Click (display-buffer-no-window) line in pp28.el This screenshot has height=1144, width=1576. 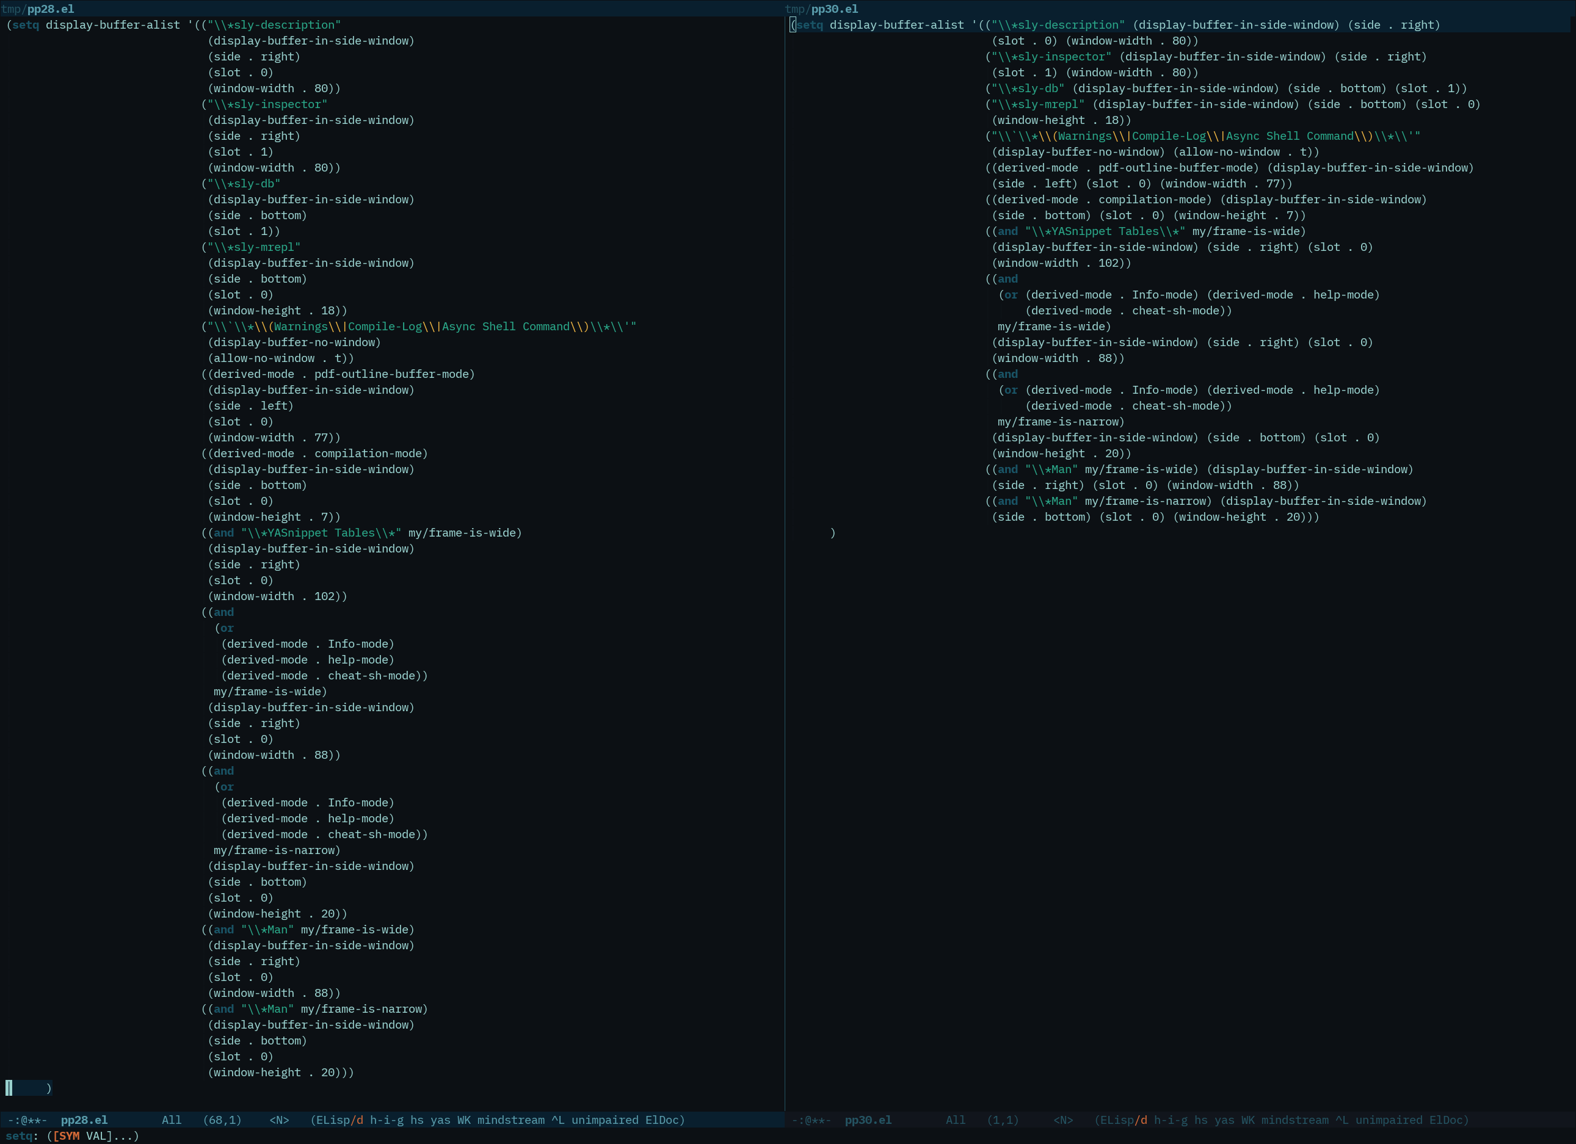294,342
